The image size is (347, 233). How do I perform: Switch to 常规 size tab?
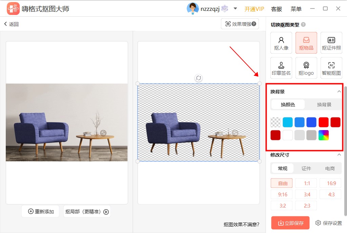point(283,168)
